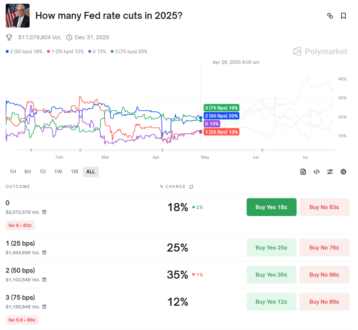
Task: Open the document icon below the chart
Action: [303, 172]
